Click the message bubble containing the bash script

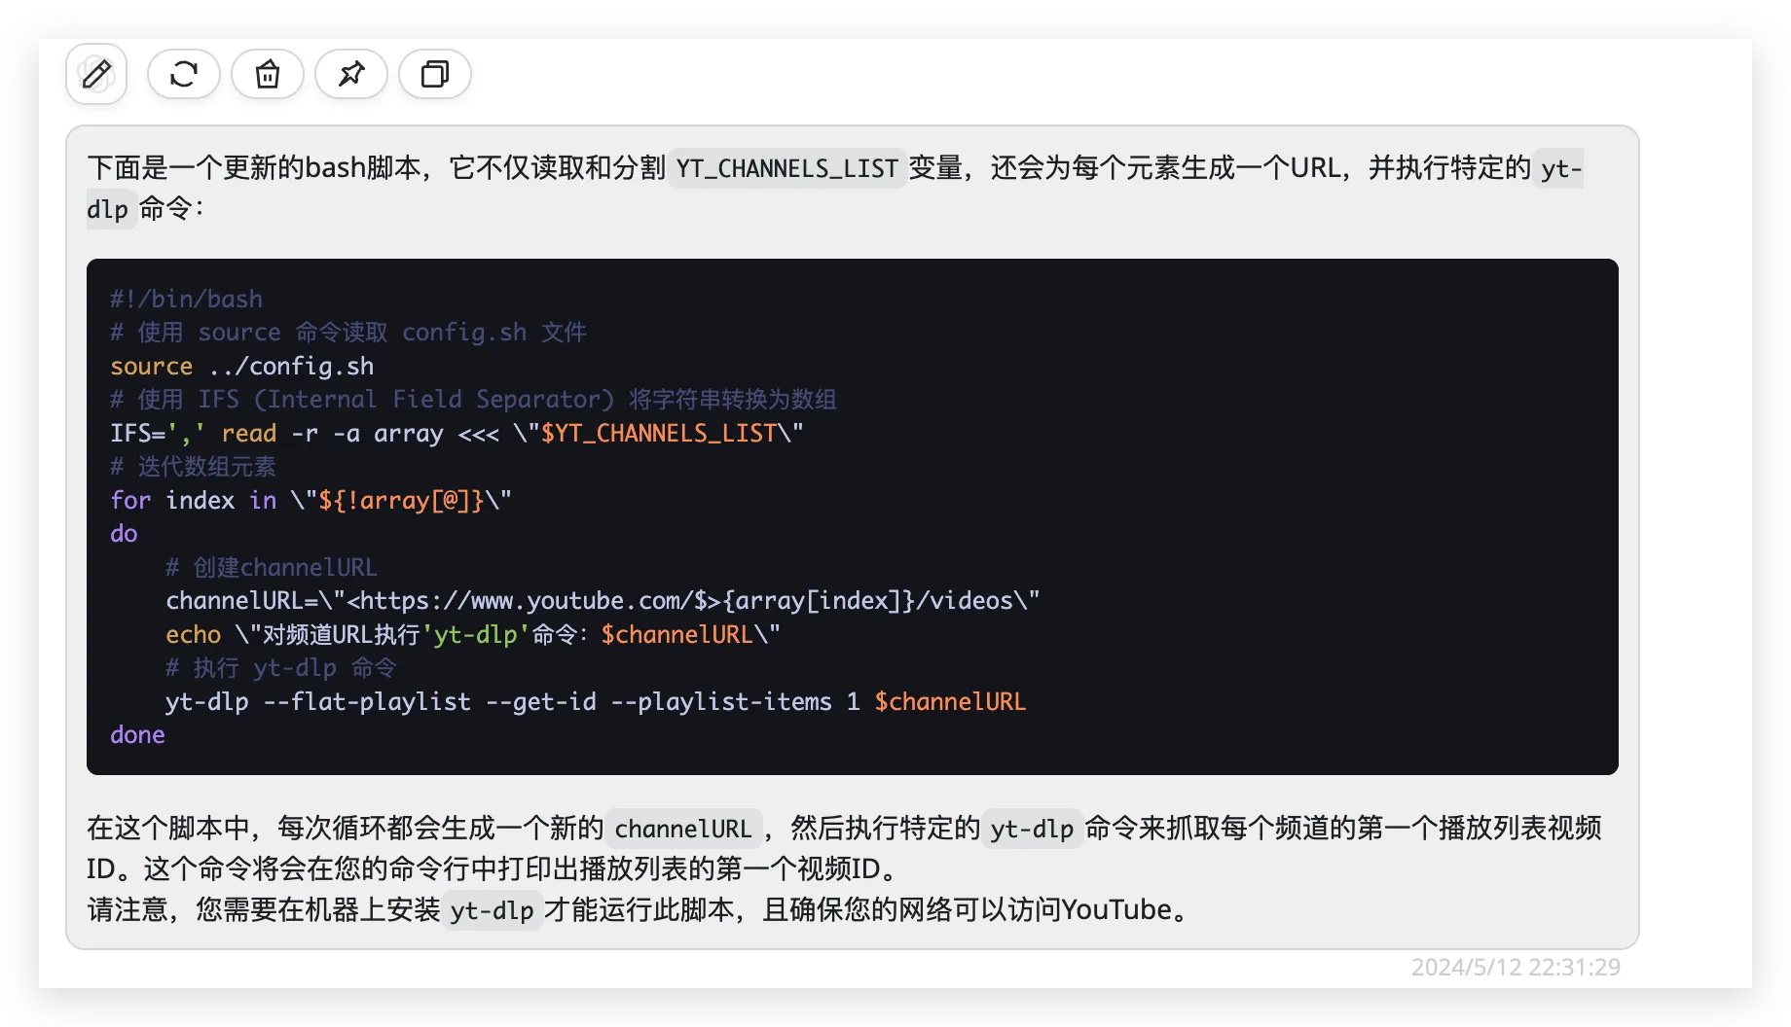click(x=852, y=535)
